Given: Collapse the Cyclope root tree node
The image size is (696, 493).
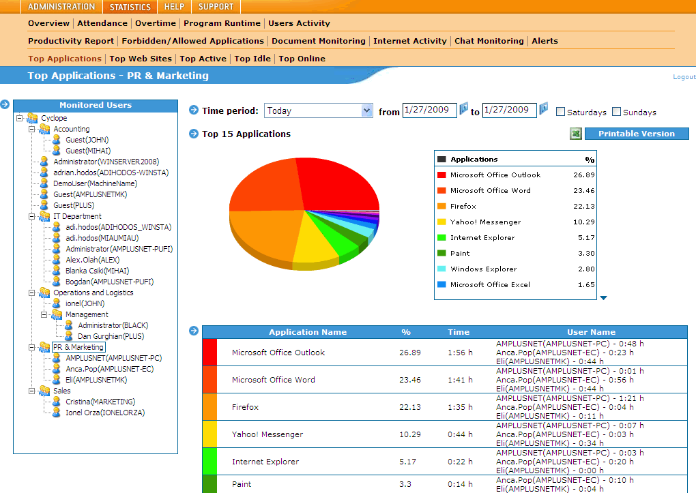Looking at the screenshot, I should tap(20, 118).
